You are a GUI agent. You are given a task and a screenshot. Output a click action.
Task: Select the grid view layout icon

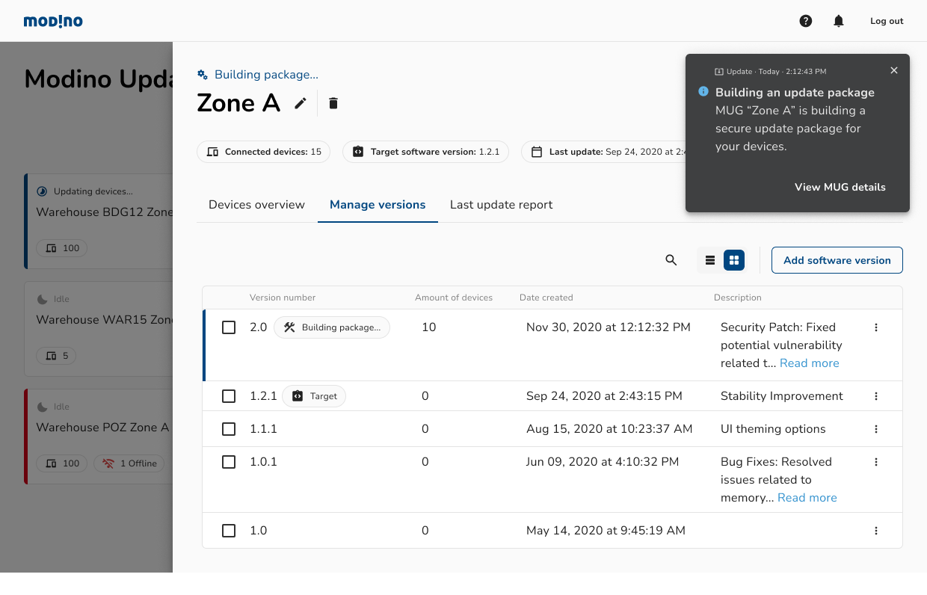(734, 260)
